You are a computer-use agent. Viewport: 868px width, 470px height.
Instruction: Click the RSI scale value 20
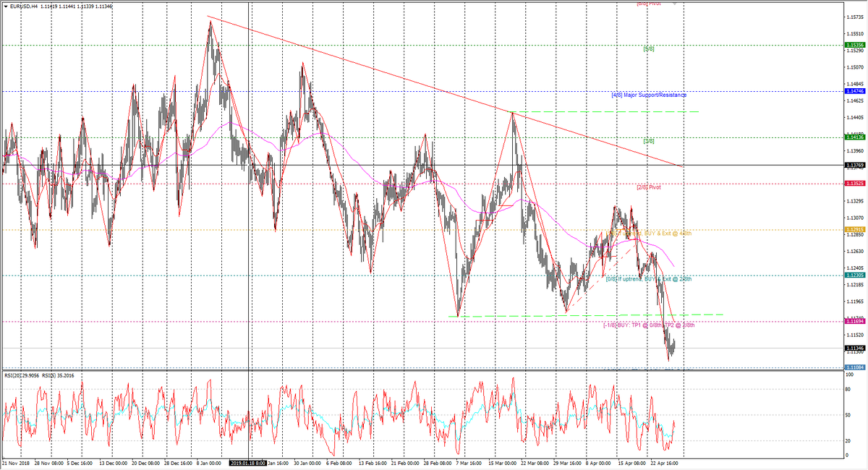pos(849,440)
